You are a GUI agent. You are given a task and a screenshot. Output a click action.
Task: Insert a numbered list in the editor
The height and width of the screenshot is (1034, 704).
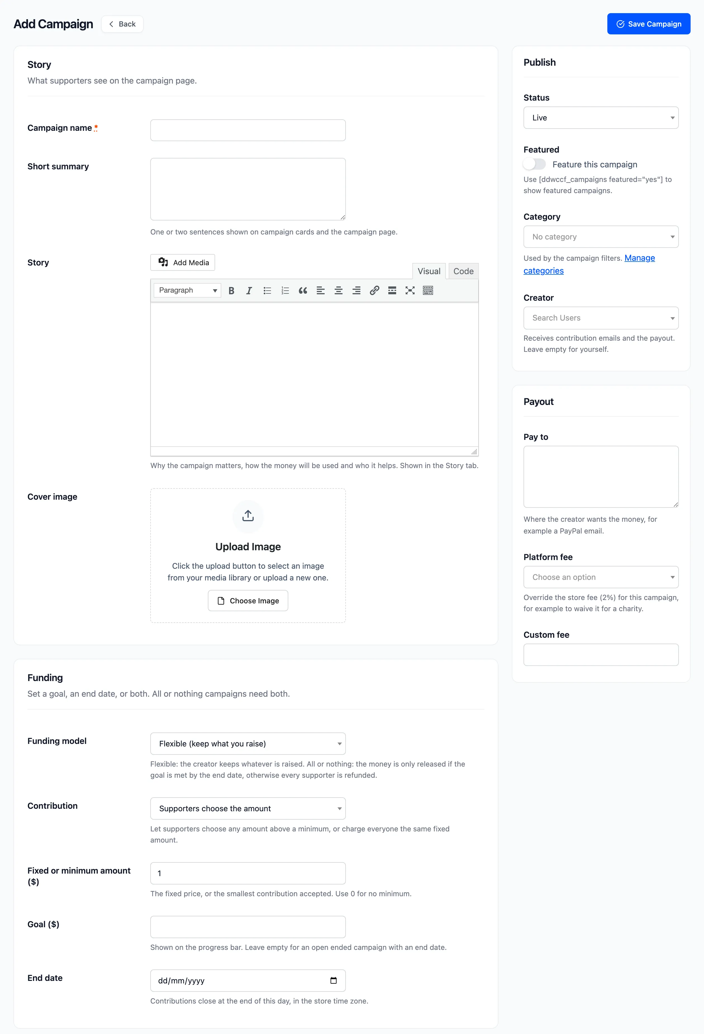[x=285, y=291]
